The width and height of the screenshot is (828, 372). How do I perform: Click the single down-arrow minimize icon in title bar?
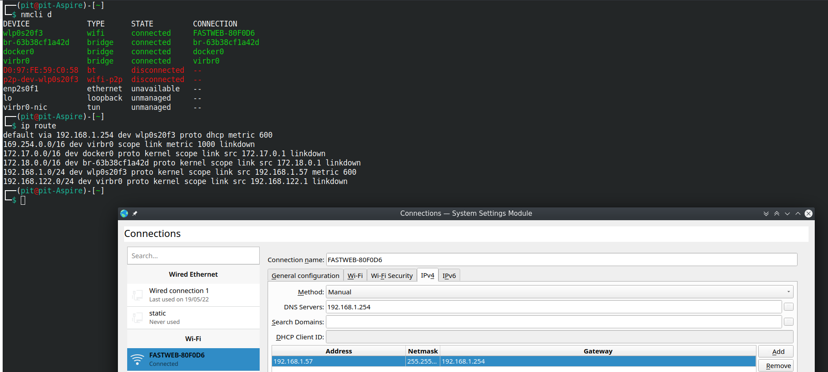point(787,214)
